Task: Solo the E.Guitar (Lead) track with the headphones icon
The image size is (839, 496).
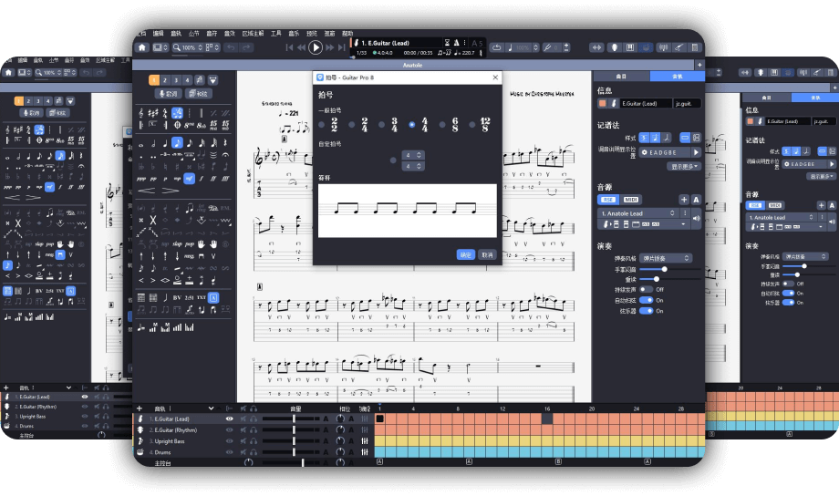Action: (254, 418)
